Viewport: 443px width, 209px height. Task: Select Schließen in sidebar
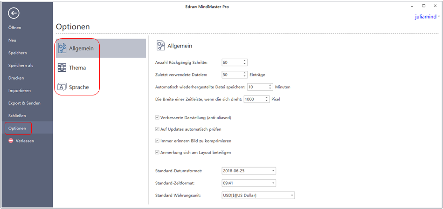[x=17, y=115]
